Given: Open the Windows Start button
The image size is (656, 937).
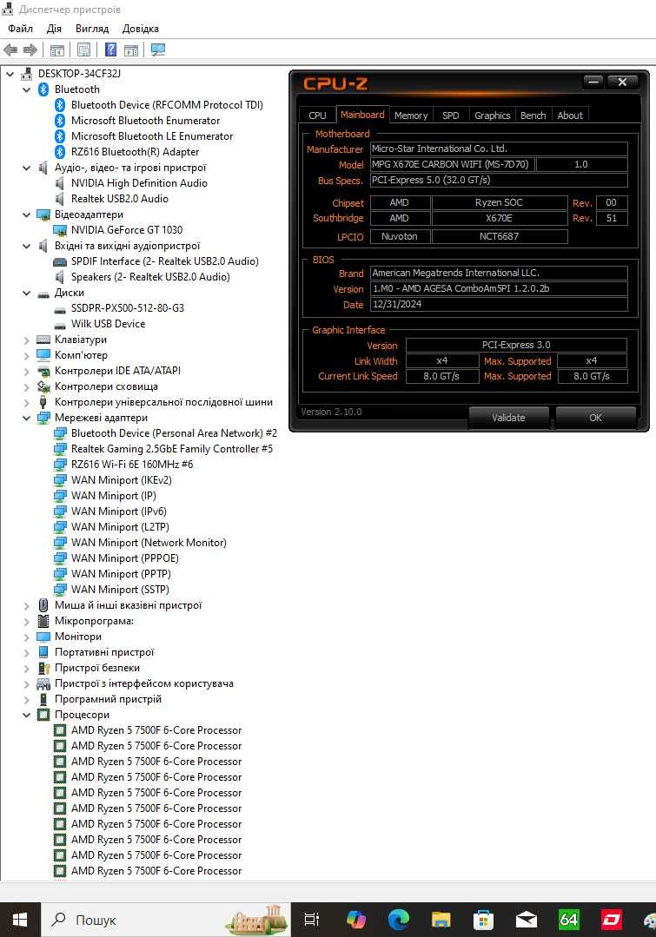Looking at the screenshot, I should click(20, 920).
